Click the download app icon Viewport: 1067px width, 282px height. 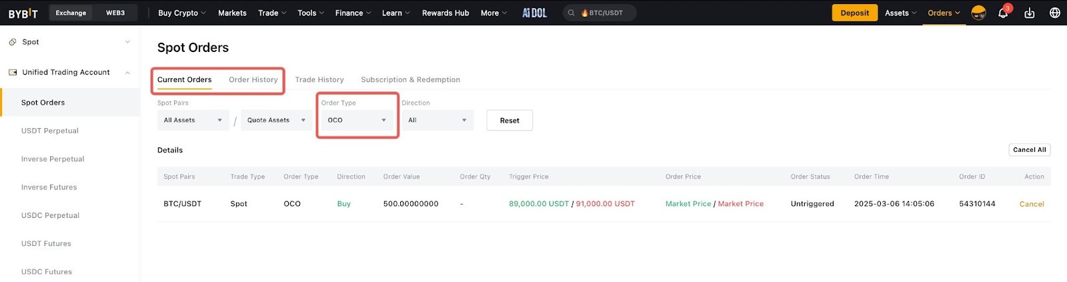tap(1029, 13)
